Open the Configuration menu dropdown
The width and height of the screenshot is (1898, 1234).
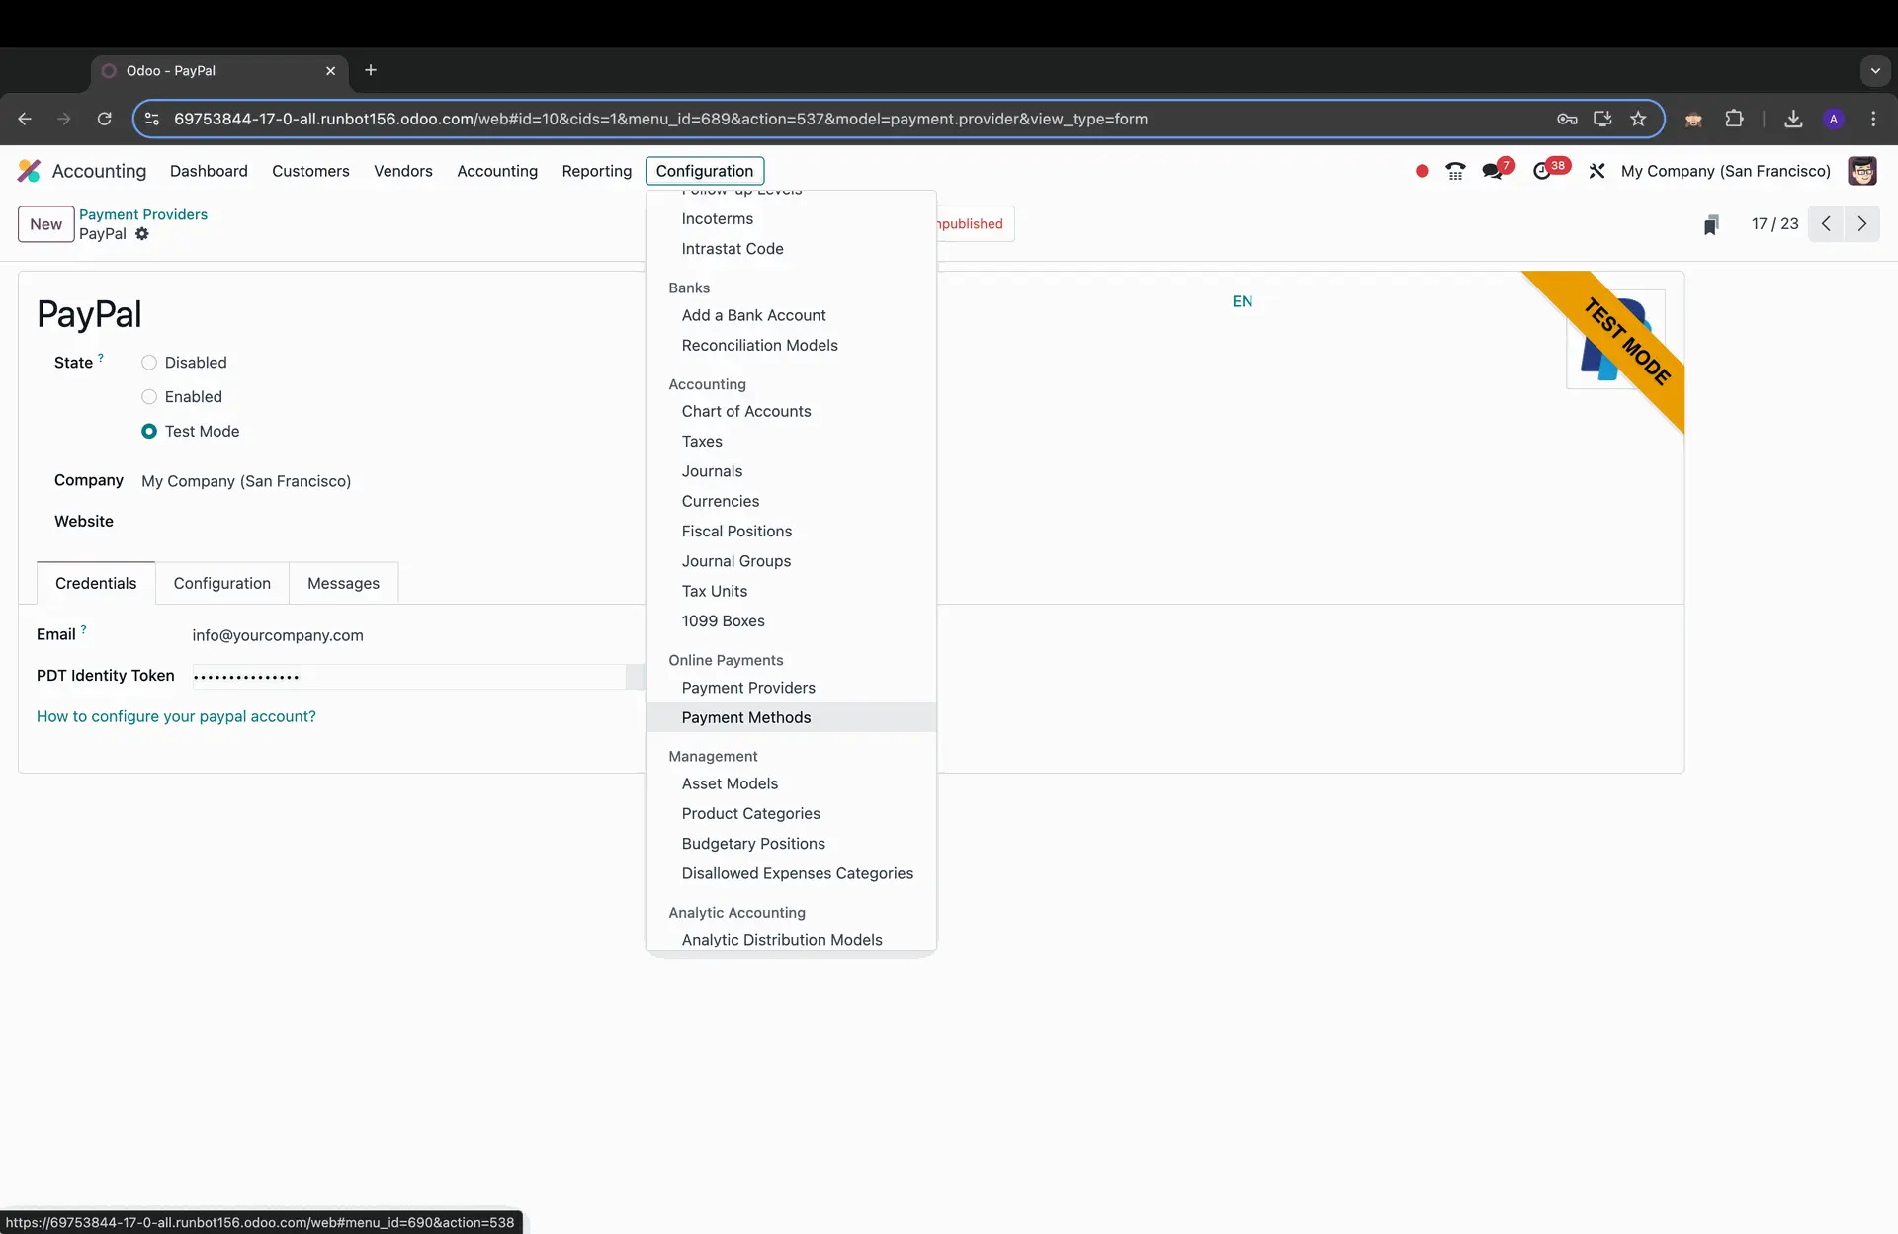[705, 171]
